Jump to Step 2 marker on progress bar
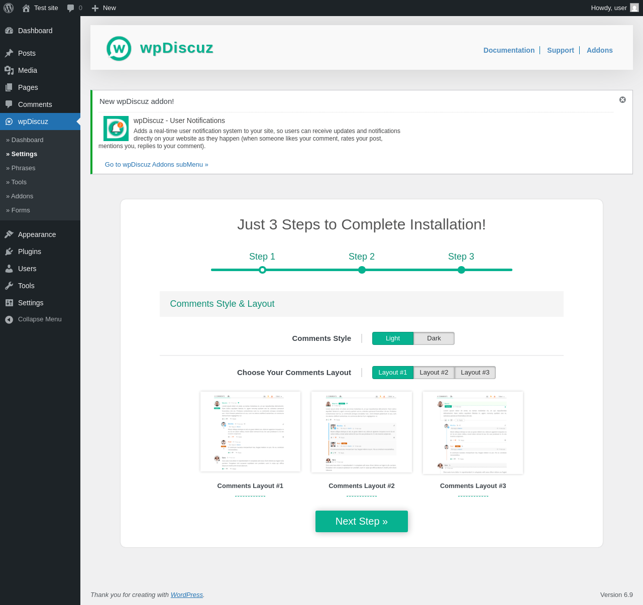The image size is (643, 605). tap(362, 270)
